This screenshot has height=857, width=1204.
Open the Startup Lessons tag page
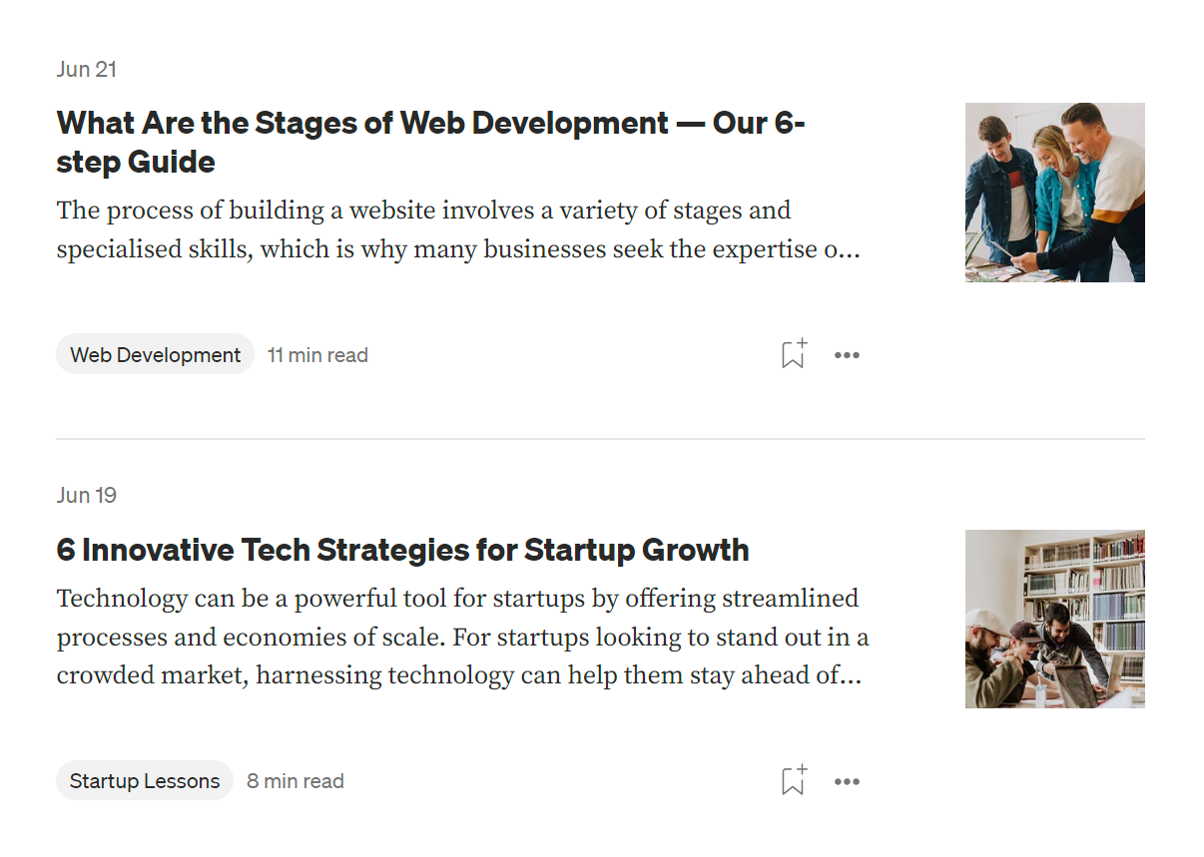click(144, 780)
